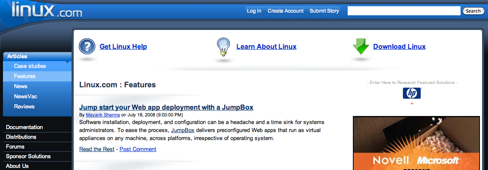Click the Novell Microsoft ad banner
Screen dimensions: 488x170
click(416, 143)
